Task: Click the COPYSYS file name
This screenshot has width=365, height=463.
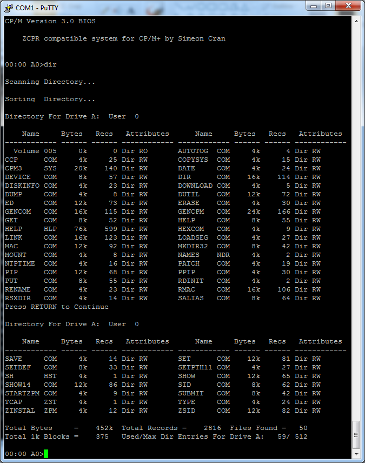Action: click(x=193, y=160)
